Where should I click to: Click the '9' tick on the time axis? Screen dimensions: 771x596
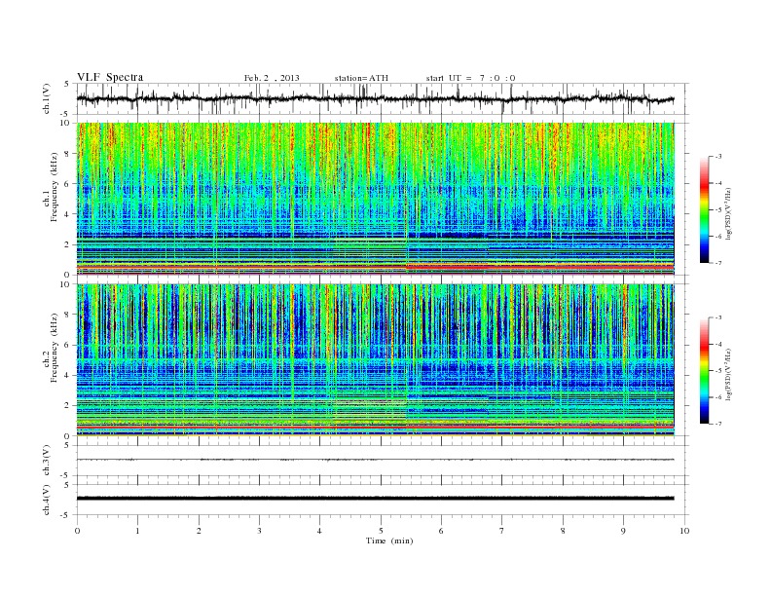pos(623,531)
